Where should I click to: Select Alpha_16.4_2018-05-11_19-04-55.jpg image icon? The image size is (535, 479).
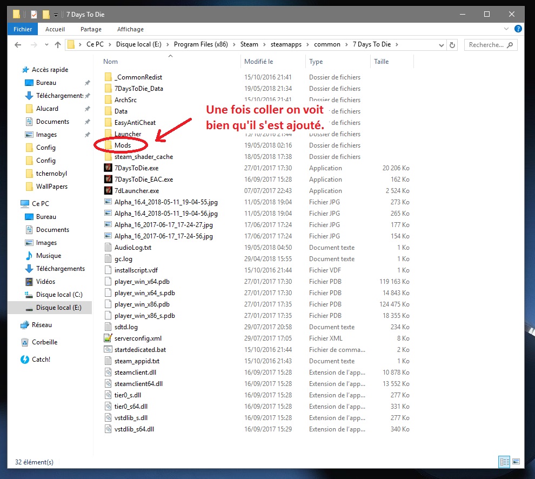click(108, 202)
